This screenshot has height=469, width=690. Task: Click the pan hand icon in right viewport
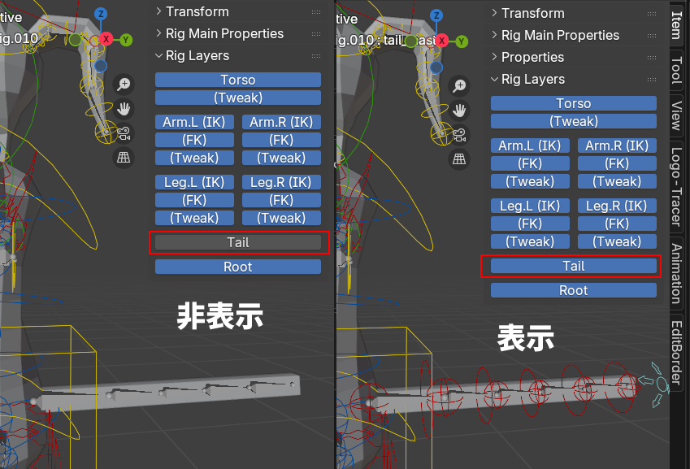click(459, 110)
